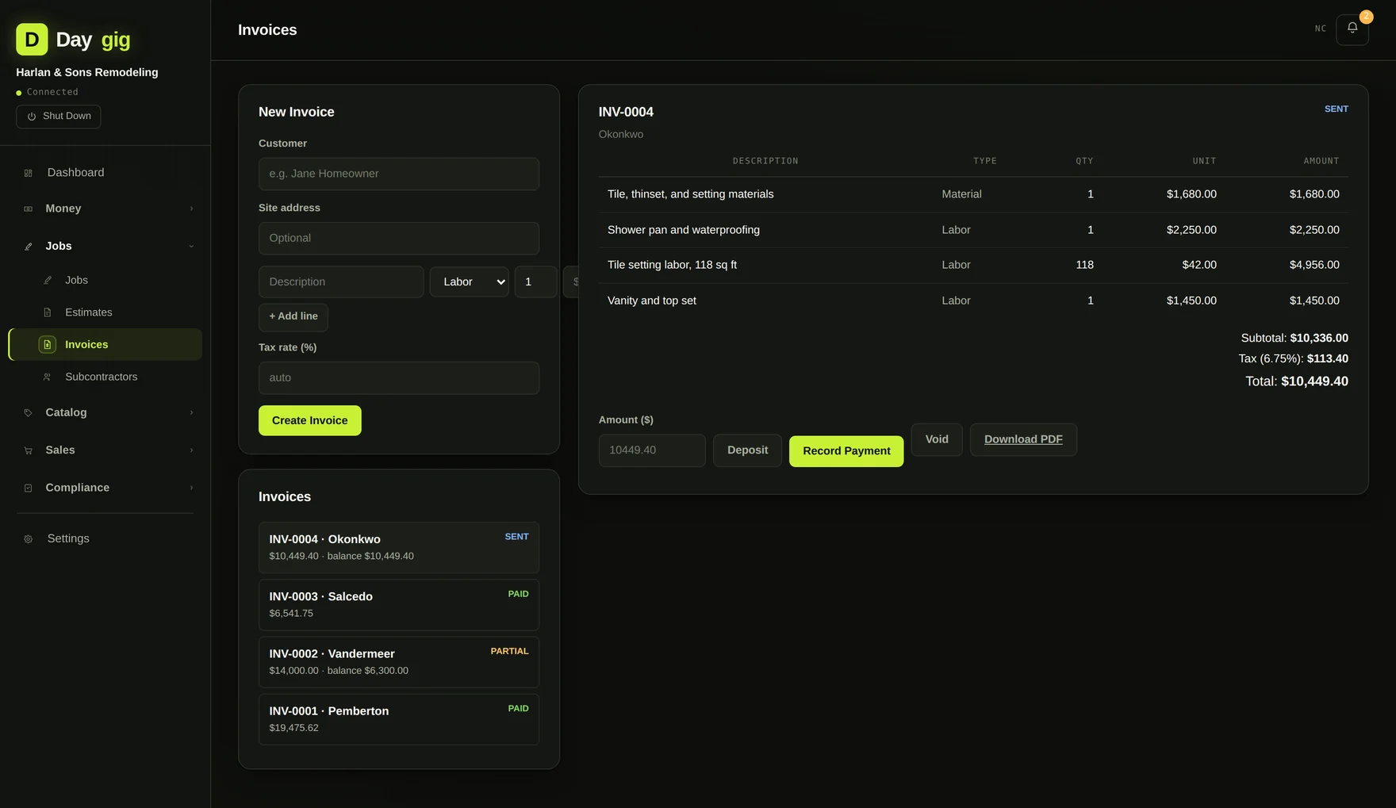Click the Sales cart icon
This screenshot has width=1396, height=808.
[29, 450]
